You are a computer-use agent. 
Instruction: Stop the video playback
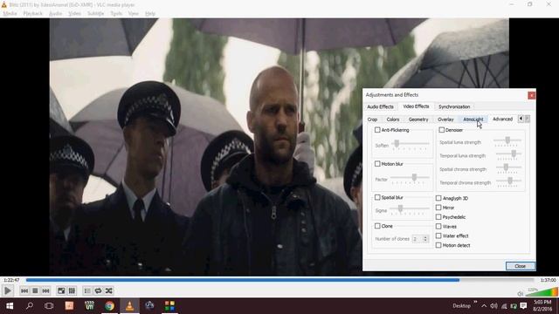tap(35, 290)
